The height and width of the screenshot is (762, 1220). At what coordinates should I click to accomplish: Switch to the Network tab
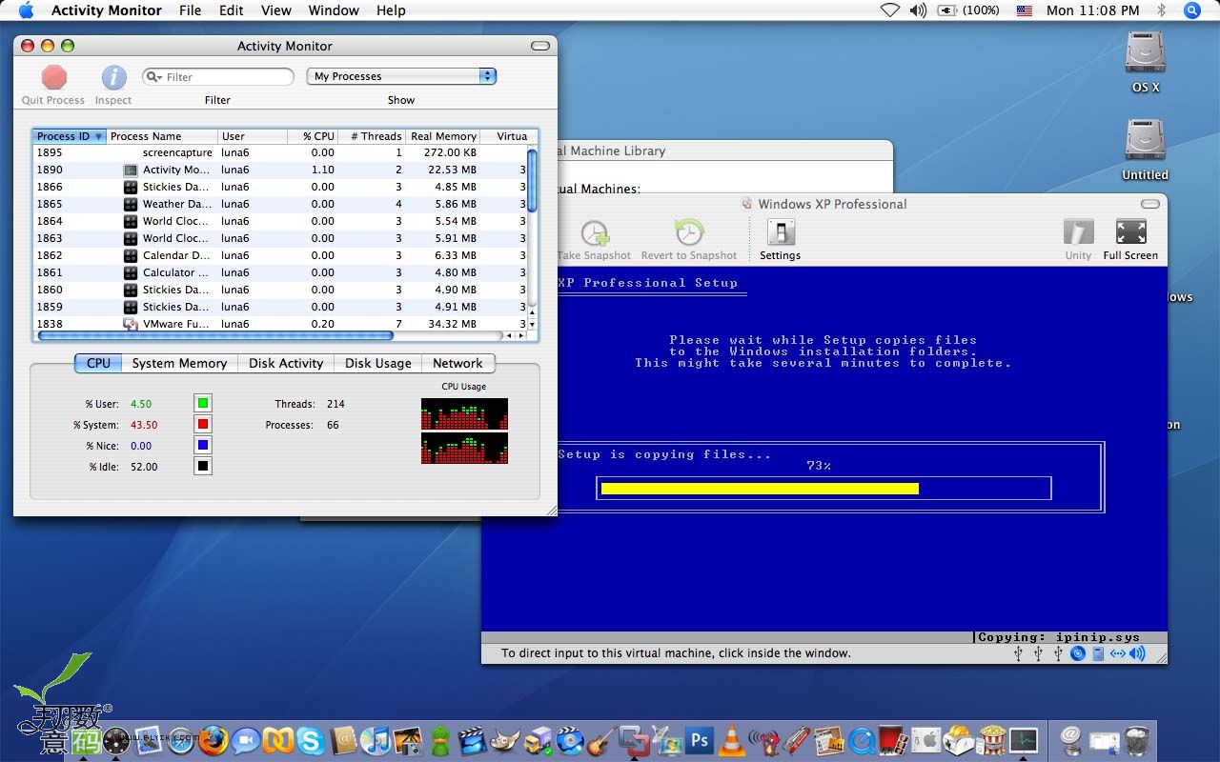click(457, 363)
